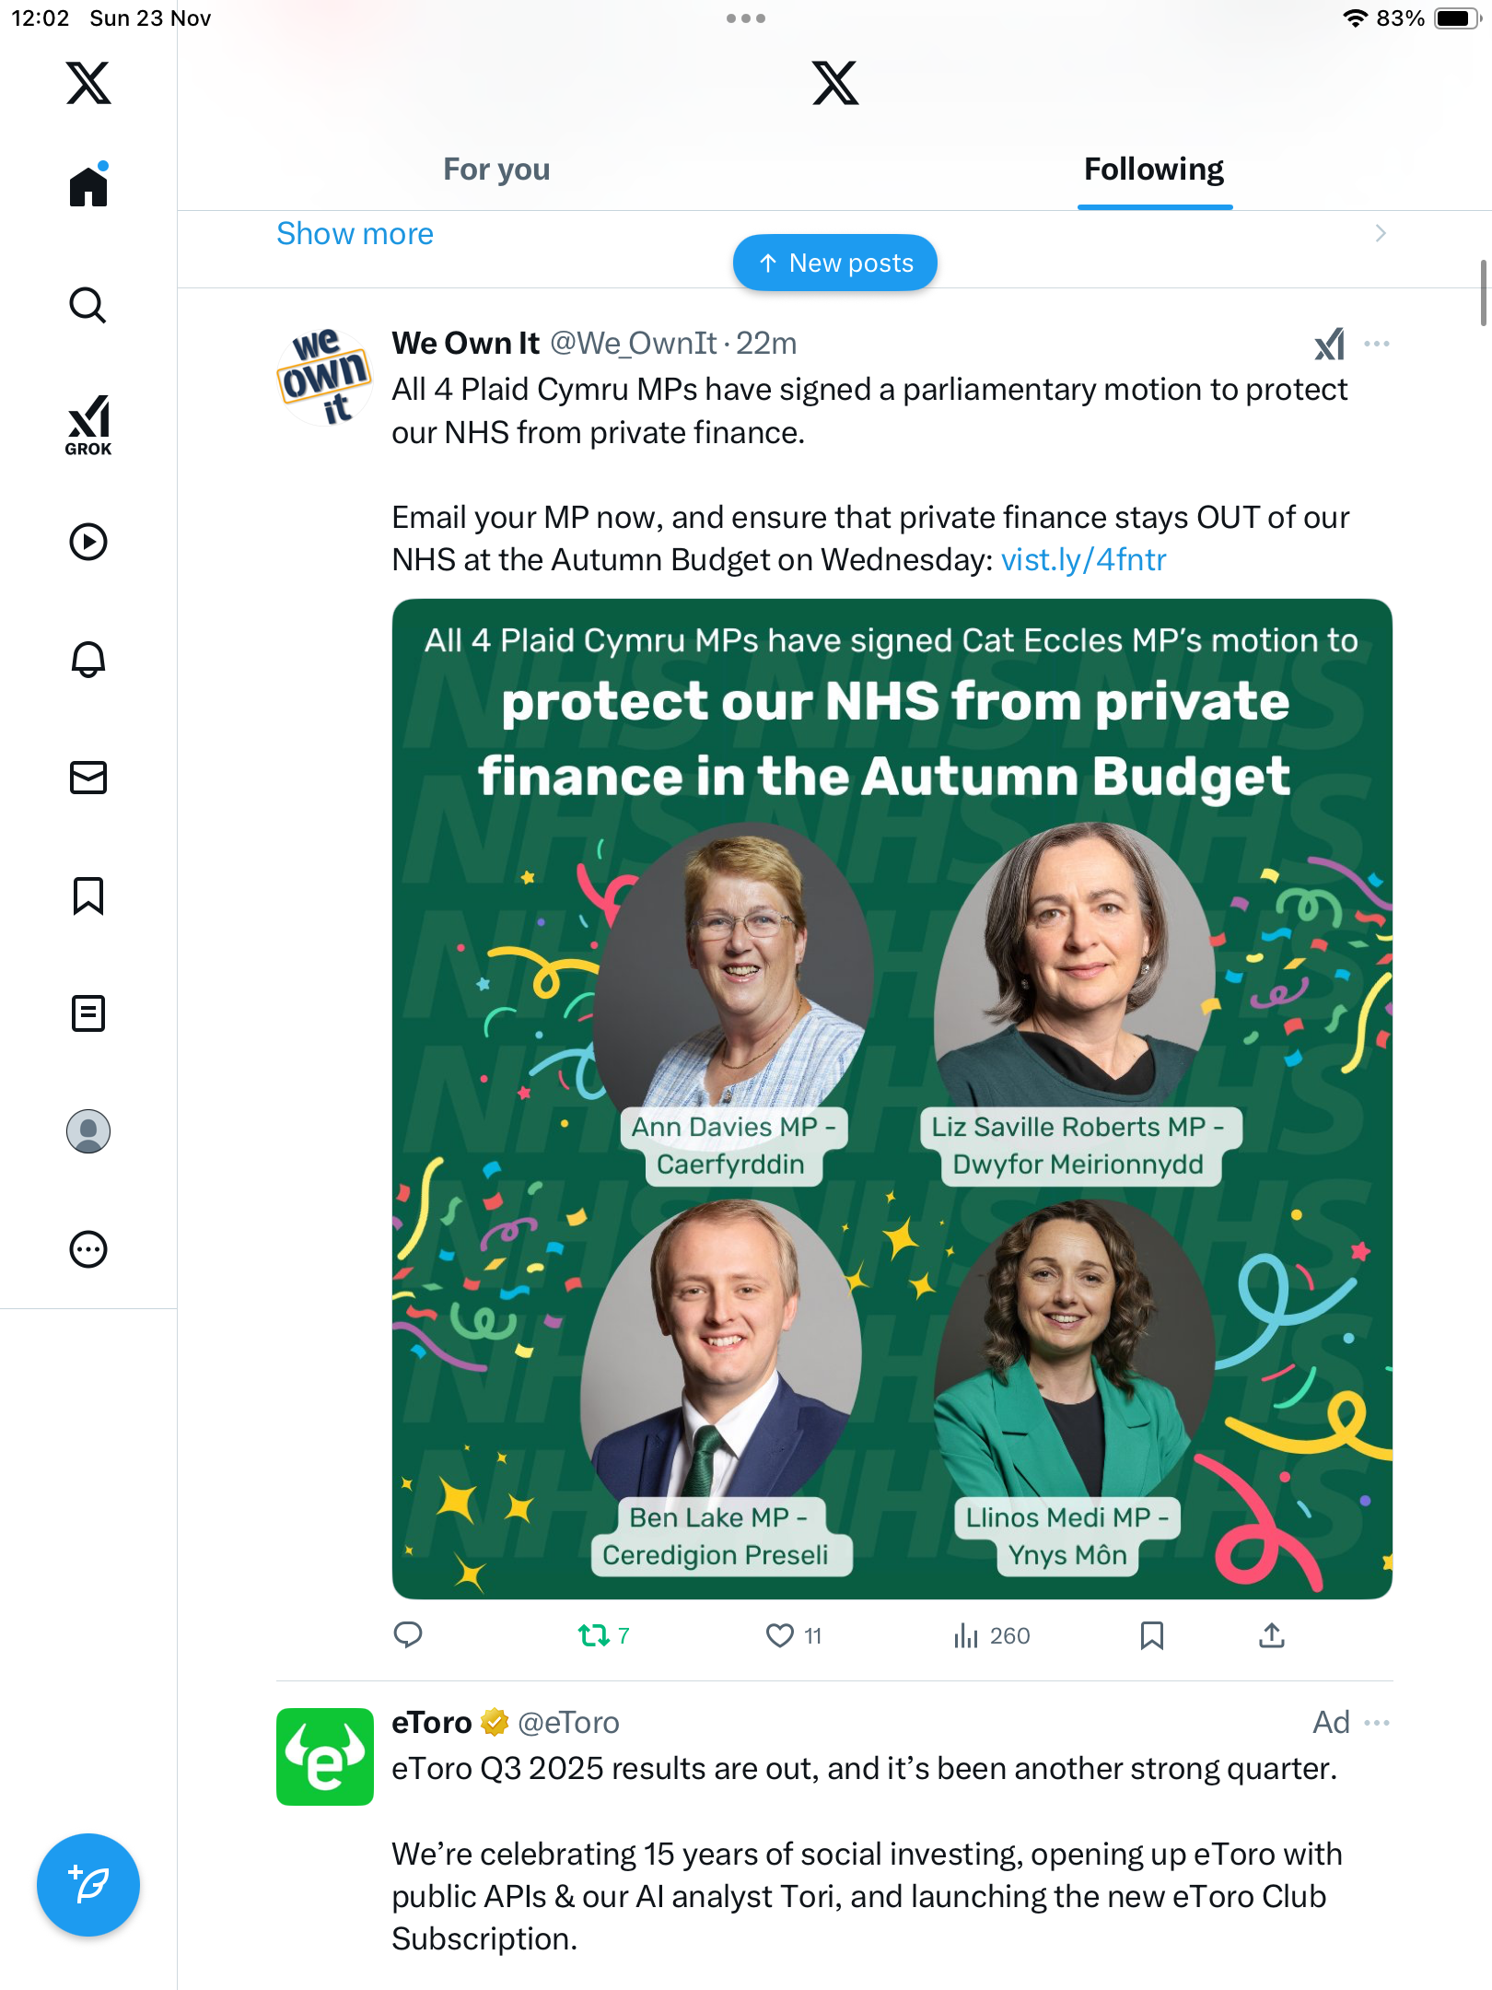Like the We Own It post
Image resolution: width=1492 pixels, height=1990 pixels.
click(x=780, y=1635)
